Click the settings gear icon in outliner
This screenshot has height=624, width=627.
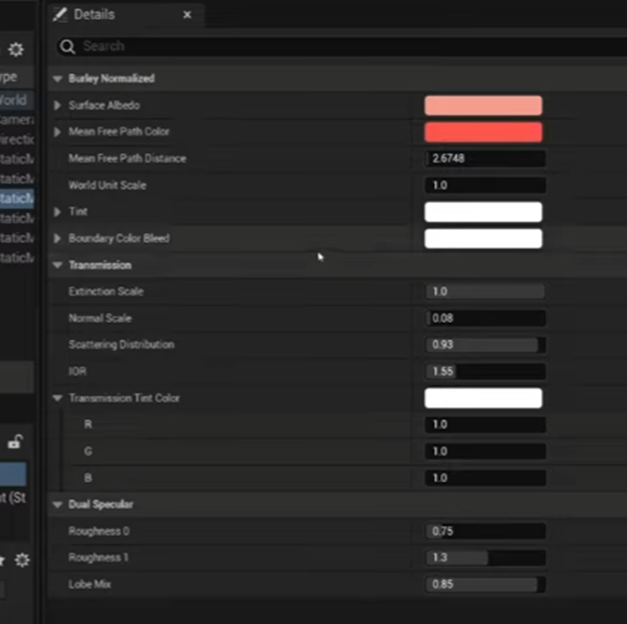point(15,49)
